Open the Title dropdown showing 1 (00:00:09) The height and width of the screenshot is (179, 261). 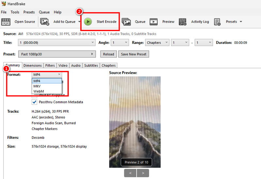point(57,42)
